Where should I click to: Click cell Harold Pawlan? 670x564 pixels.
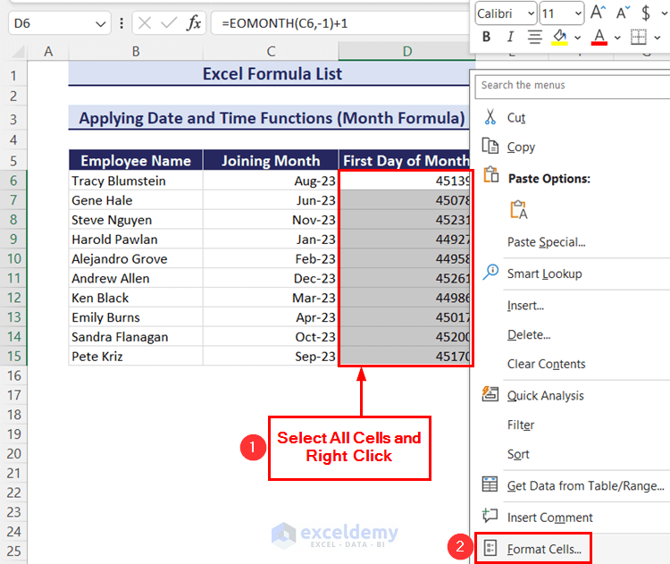pos(136,240)
